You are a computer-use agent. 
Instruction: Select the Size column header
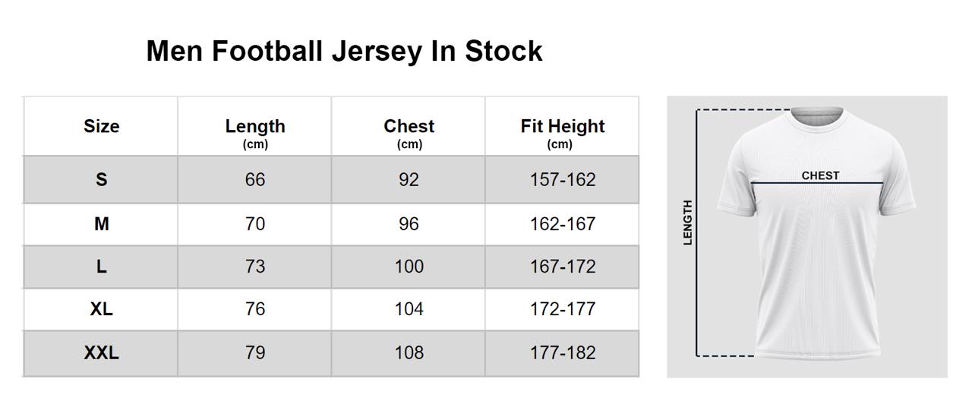pos(101,126)
